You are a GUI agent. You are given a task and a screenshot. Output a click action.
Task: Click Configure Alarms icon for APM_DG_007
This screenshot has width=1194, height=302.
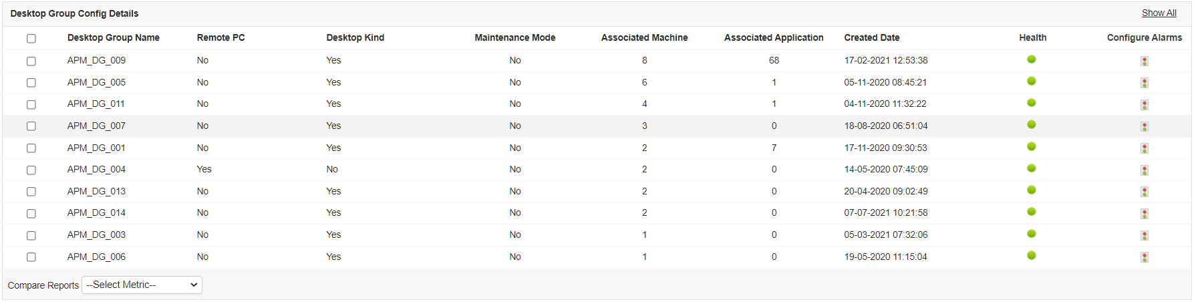tap(1144, 126)
